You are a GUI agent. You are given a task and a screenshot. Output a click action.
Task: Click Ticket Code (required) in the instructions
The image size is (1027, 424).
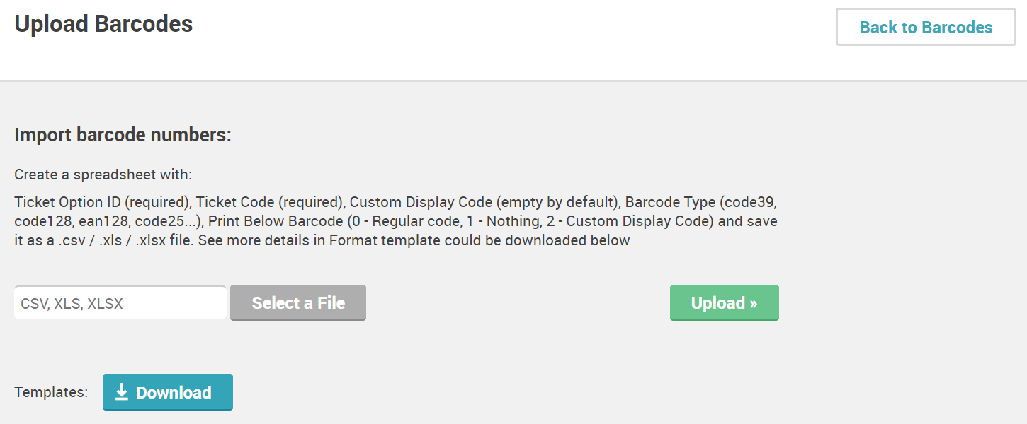point(270,203)
